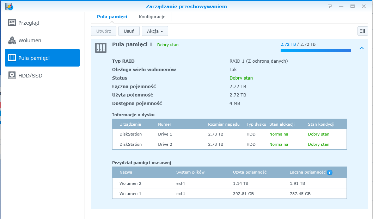The width and height of the screenshot is (373, 219).
Task: Select the Wolumen 2 row
Action: [229, 183]
